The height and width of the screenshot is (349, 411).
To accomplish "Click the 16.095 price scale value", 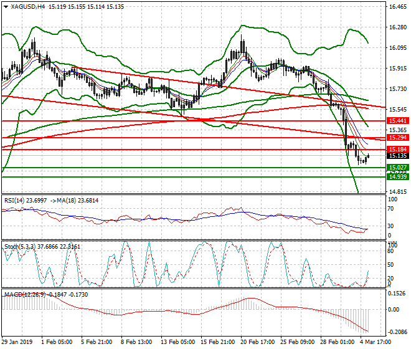I will (398, 48).
